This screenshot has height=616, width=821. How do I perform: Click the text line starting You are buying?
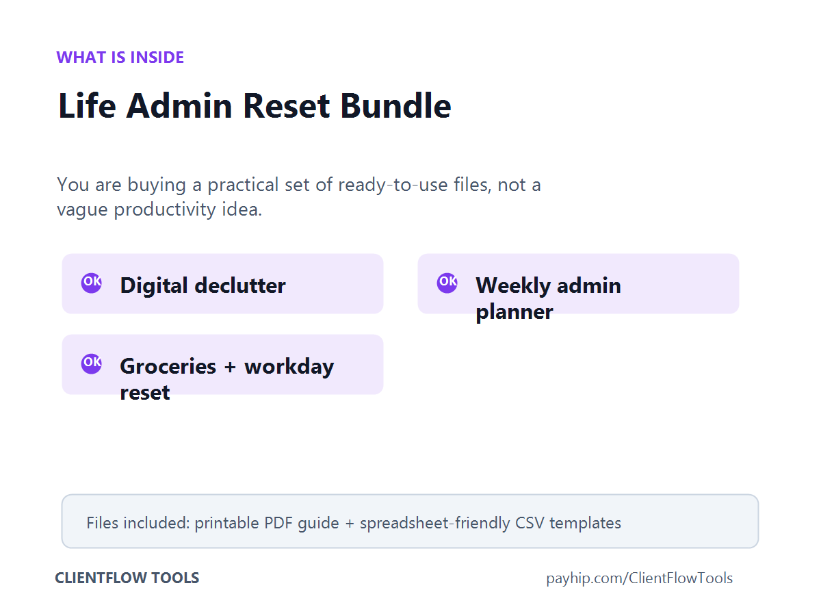tap(299, 185)
